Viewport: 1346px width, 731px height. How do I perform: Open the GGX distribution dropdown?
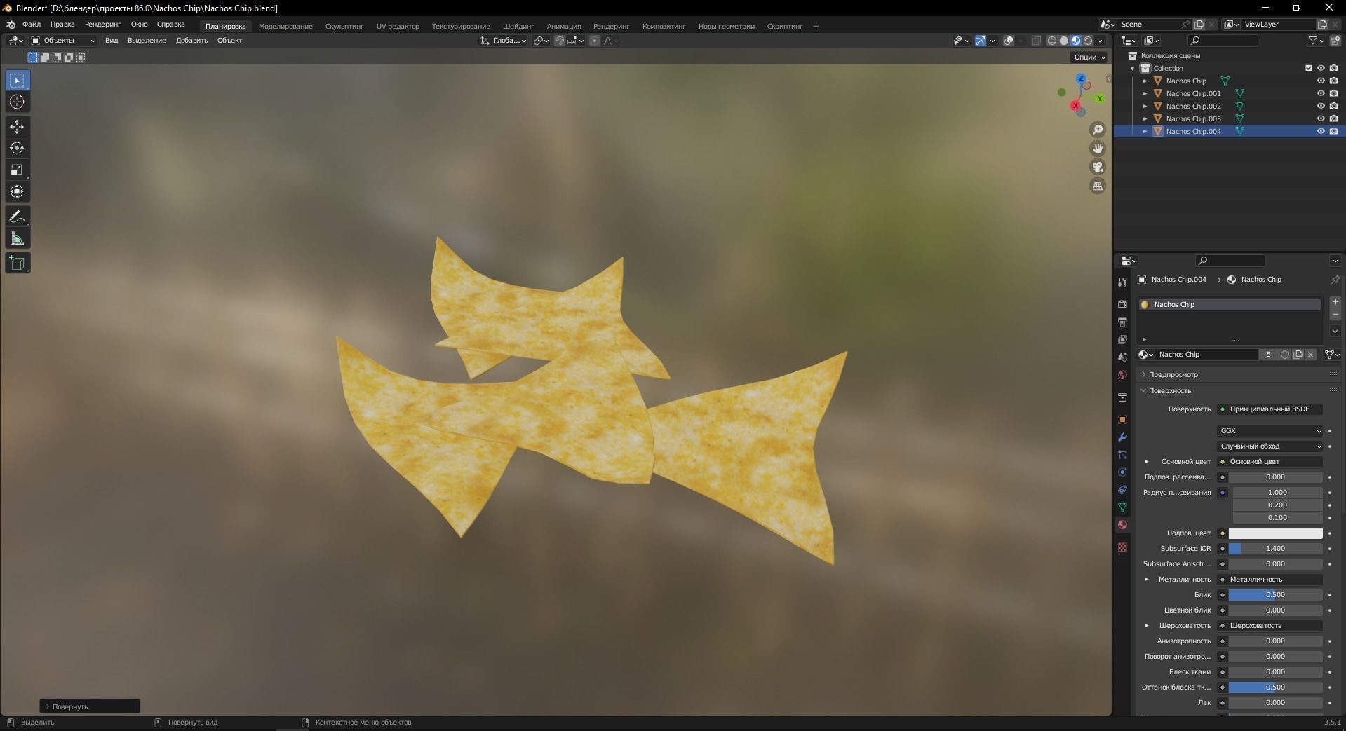click(1270, 430)
